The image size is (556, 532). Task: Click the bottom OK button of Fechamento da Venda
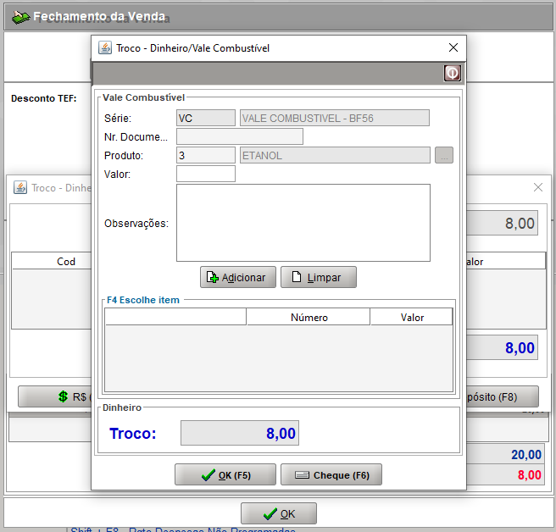[x=278, y=513]
